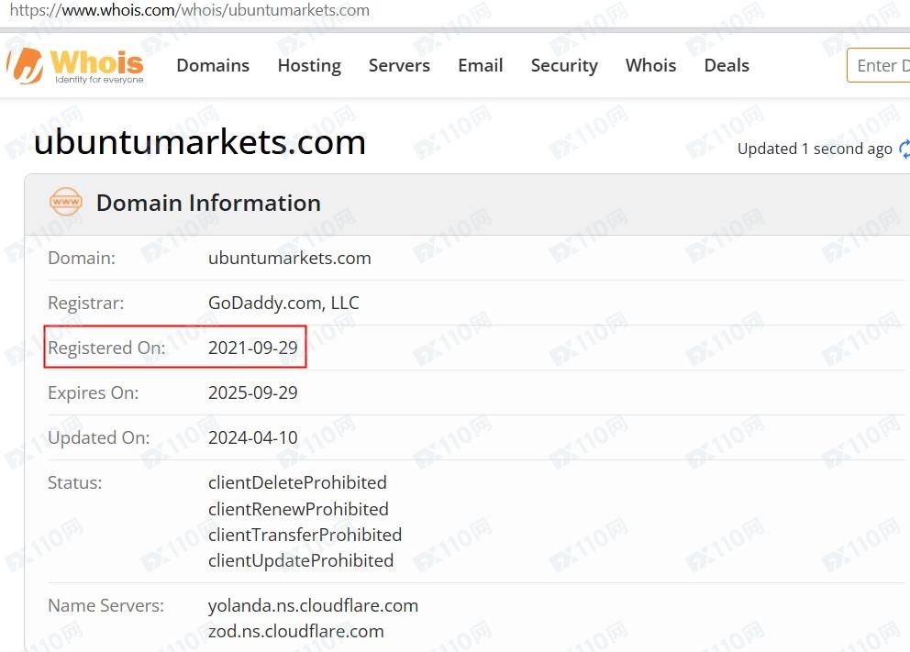
Task: Open the Security menu
Action: (564, 66)
